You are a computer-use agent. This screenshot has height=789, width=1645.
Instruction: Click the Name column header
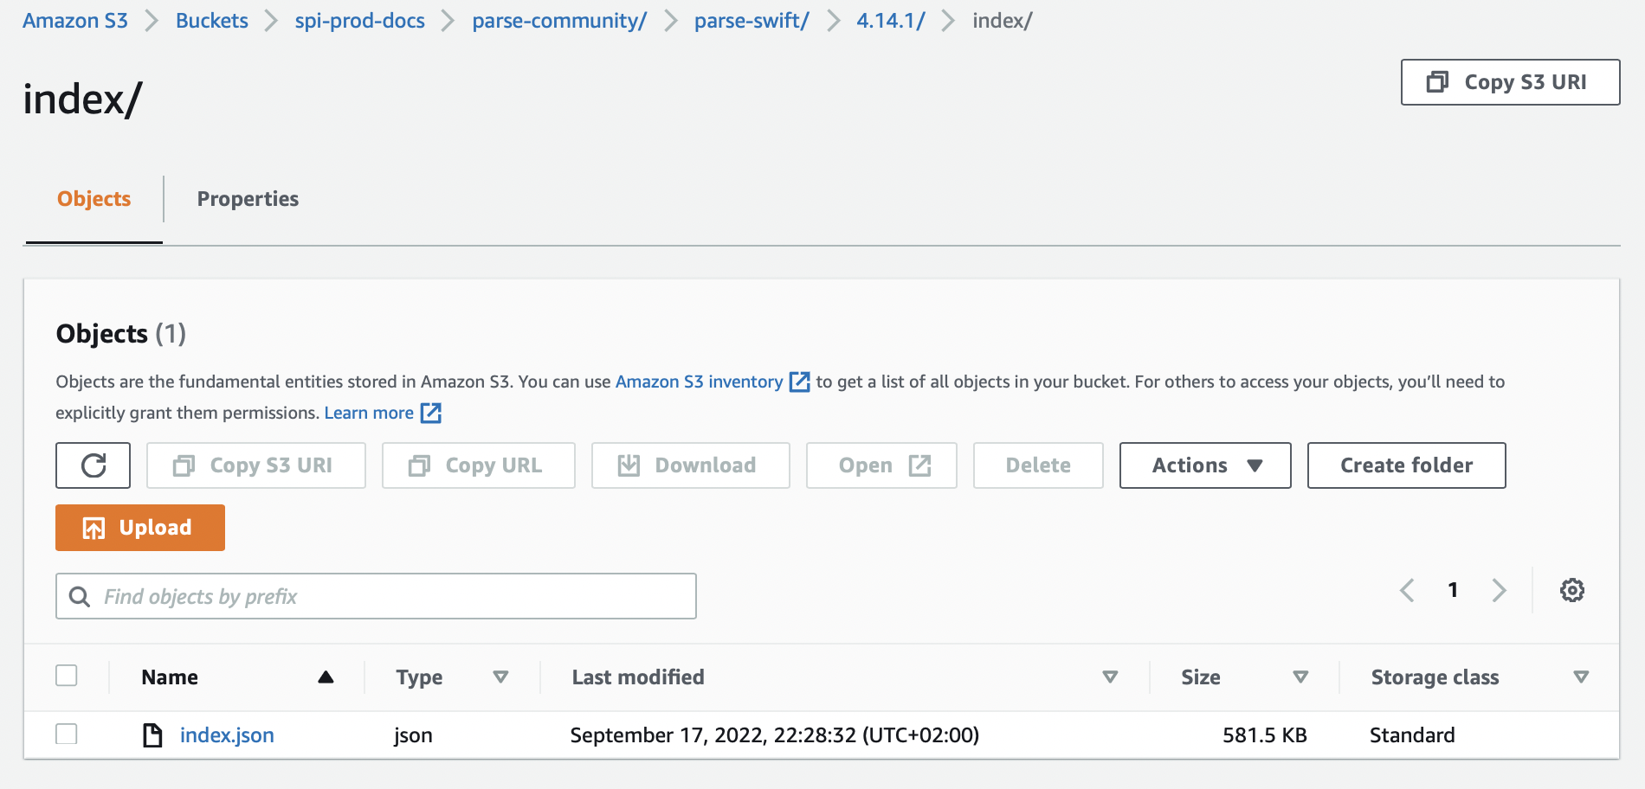[x=170, y=677]
